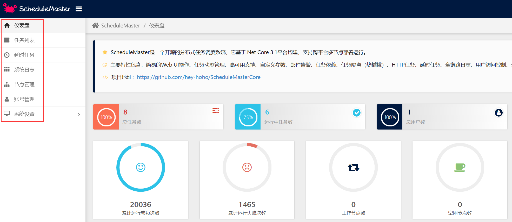Click the failure count 1465
Screen dimensions: 512x222
point(247,205)
